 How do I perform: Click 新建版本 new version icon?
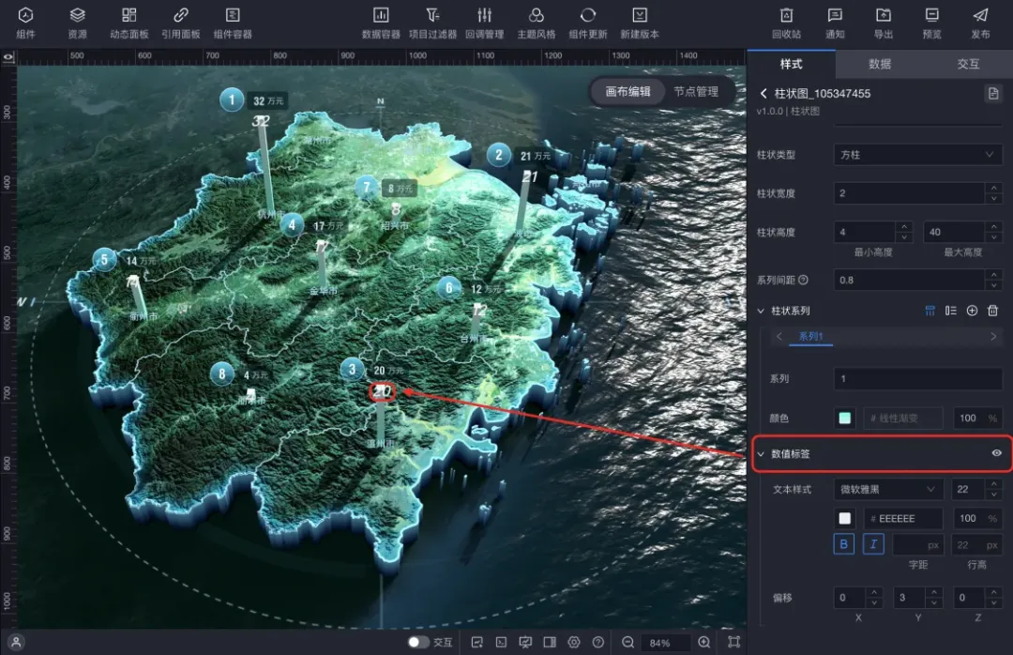(x=640, y=15)
